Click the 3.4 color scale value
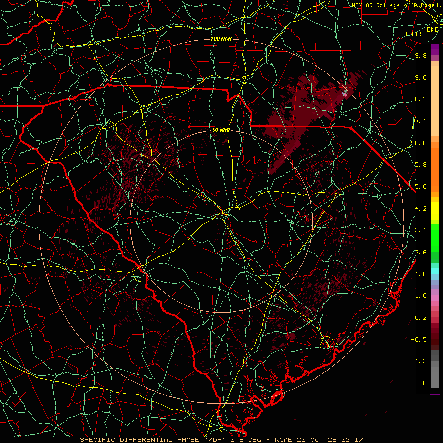Viewport: 443px width, 443px height. (x=421, y=230)
